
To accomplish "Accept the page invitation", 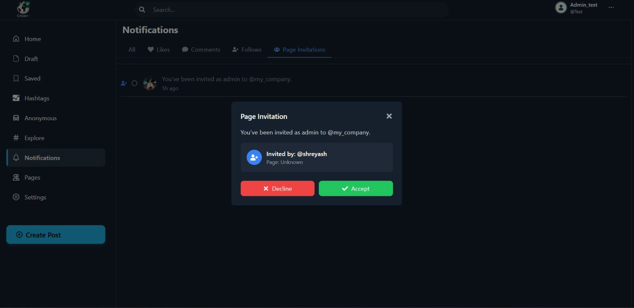I will coord(355,189).
